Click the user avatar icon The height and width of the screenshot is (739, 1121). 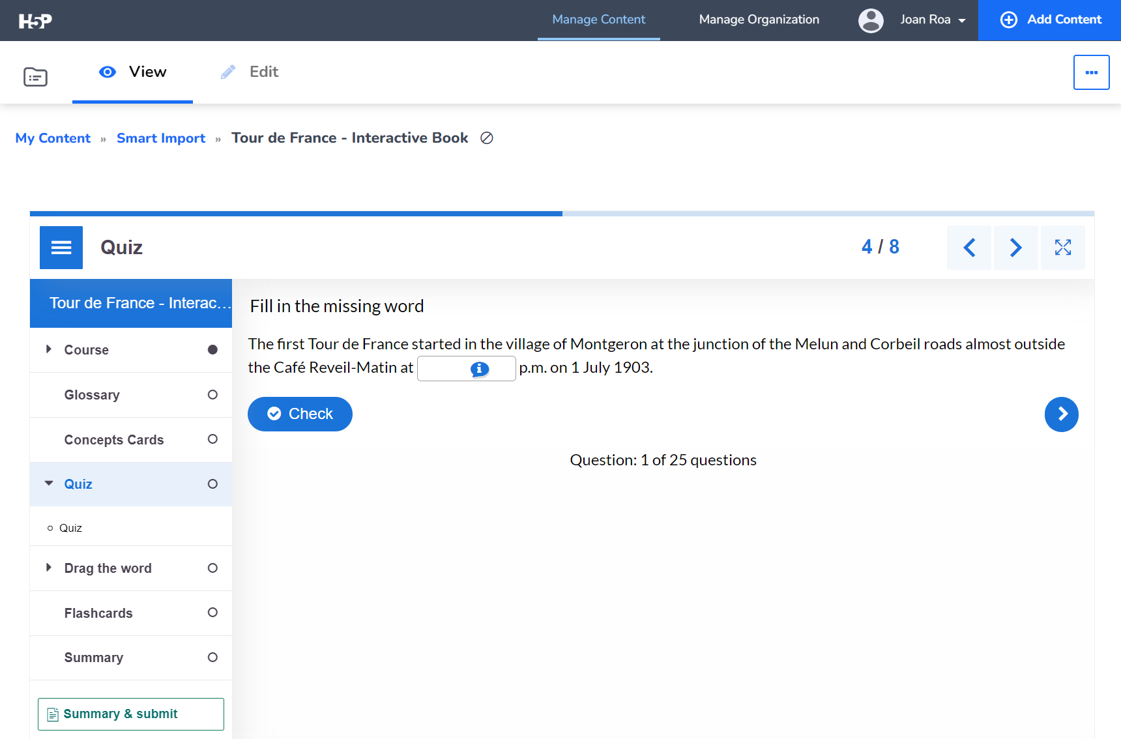pos(871,20)
